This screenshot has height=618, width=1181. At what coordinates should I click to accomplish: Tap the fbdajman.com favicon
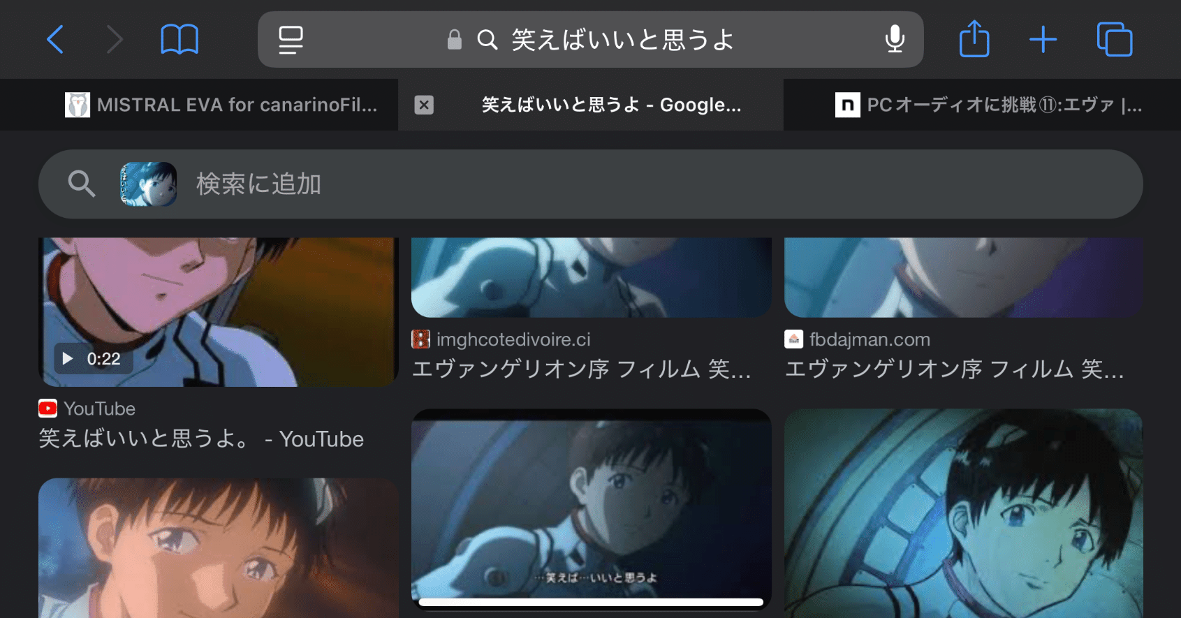click(793, 339)
